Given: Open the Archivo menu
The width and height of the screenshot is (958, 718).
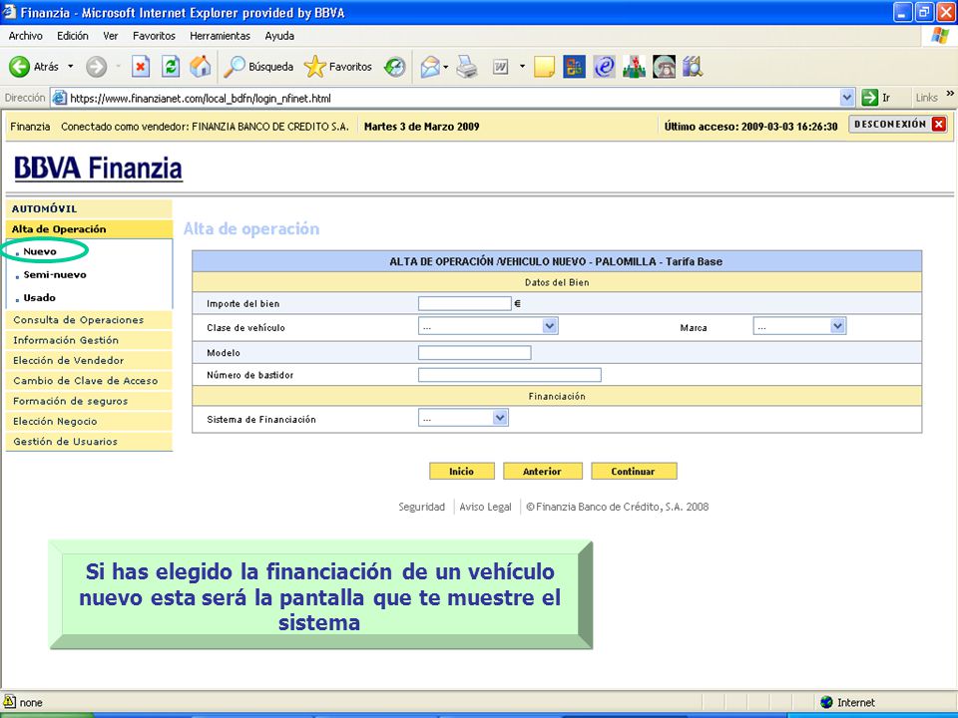Looking at the screenshot, I should tap(26, 36).
